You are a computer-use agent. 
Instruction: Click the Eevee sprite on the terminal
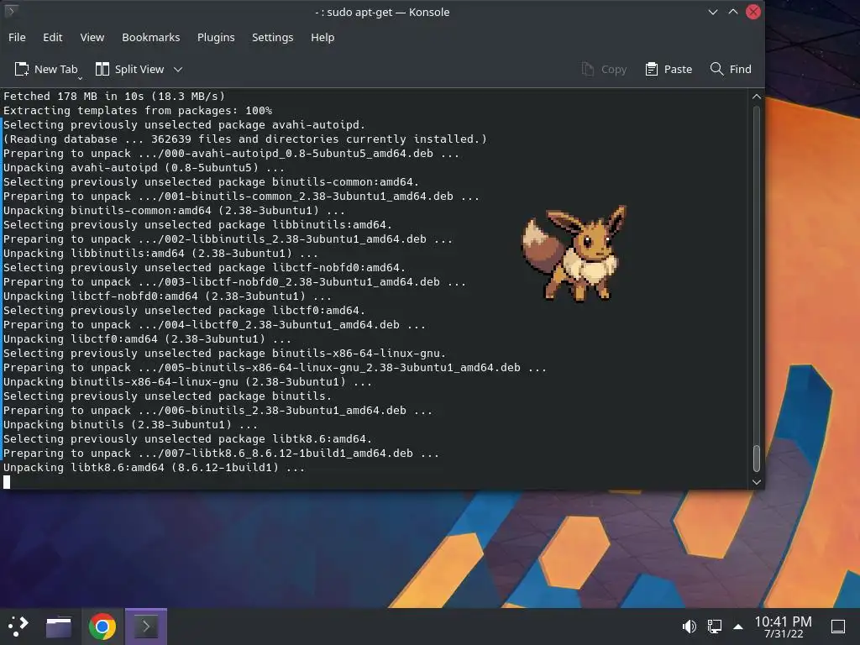pos(574,254)
